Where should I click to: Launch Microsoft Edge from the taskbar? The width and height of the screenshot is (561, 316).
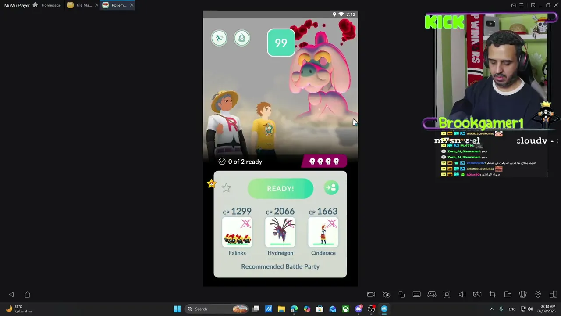[x=294, y=309]
